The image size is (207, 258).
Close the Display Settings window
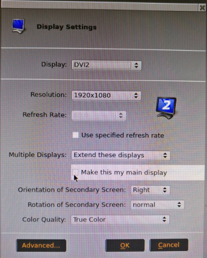point(202,8)
